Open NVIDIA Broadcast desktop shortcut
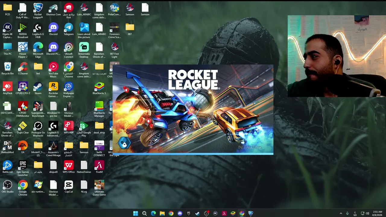The height and width of the screenshot is (217, 386). [x=23, y=31]
